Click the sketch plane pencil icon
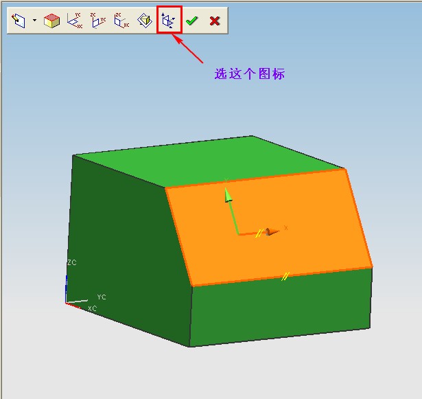 click(x=19, y=21)
